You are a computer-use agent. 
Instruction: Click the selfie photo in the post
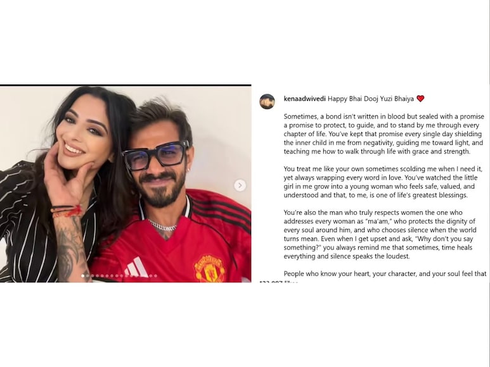click(x=126, y=184)
